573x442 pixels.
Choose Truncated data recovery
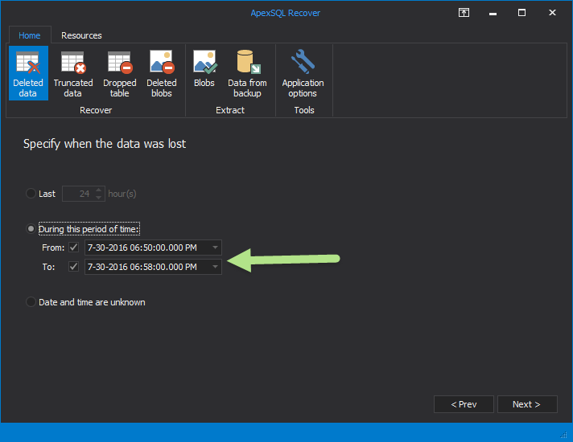pyautogui.click(x=72, y=73)
